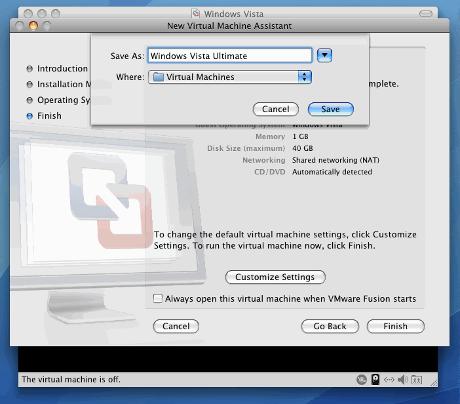This screenshot has width=460, height=404.
Task: Select the Finish step in sidebar
Action: pyautogui.click(x=44, y=115)
